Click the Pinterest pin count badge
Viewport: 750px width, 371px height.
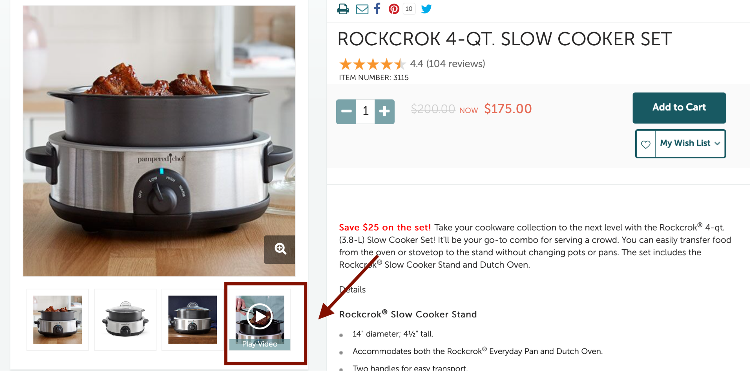coord(409,9)
